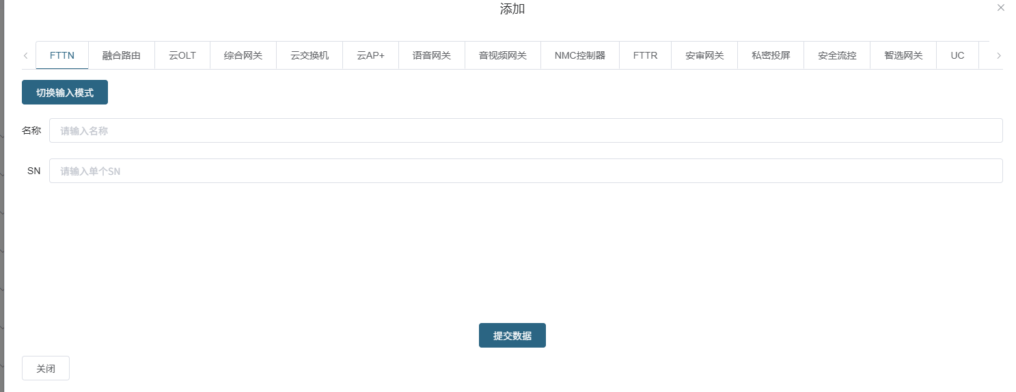Image resolution: width=1016 pixels, height=392 pixels.
Task: Open the NMC控制器 tab
Action: click(x=580, y=55)
